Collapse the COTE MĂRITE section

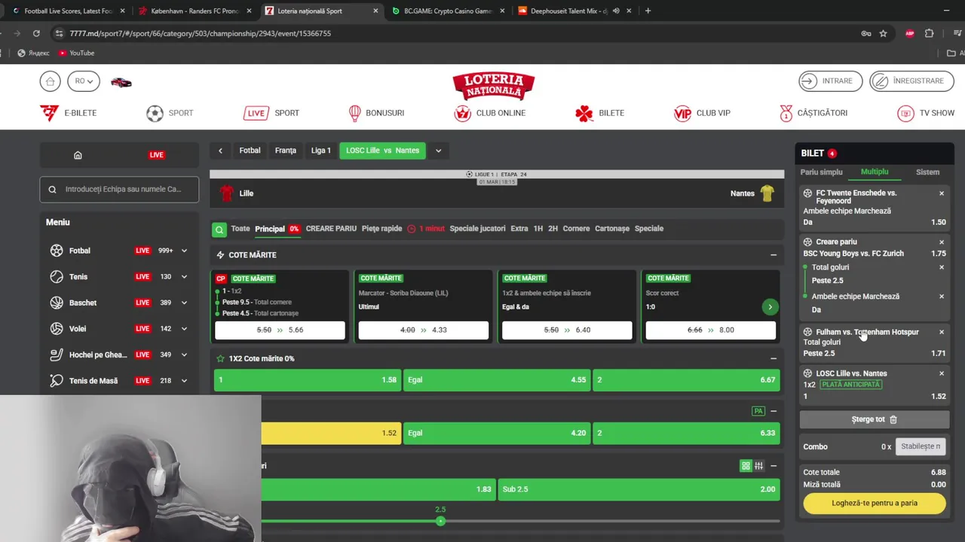point(774,255)
